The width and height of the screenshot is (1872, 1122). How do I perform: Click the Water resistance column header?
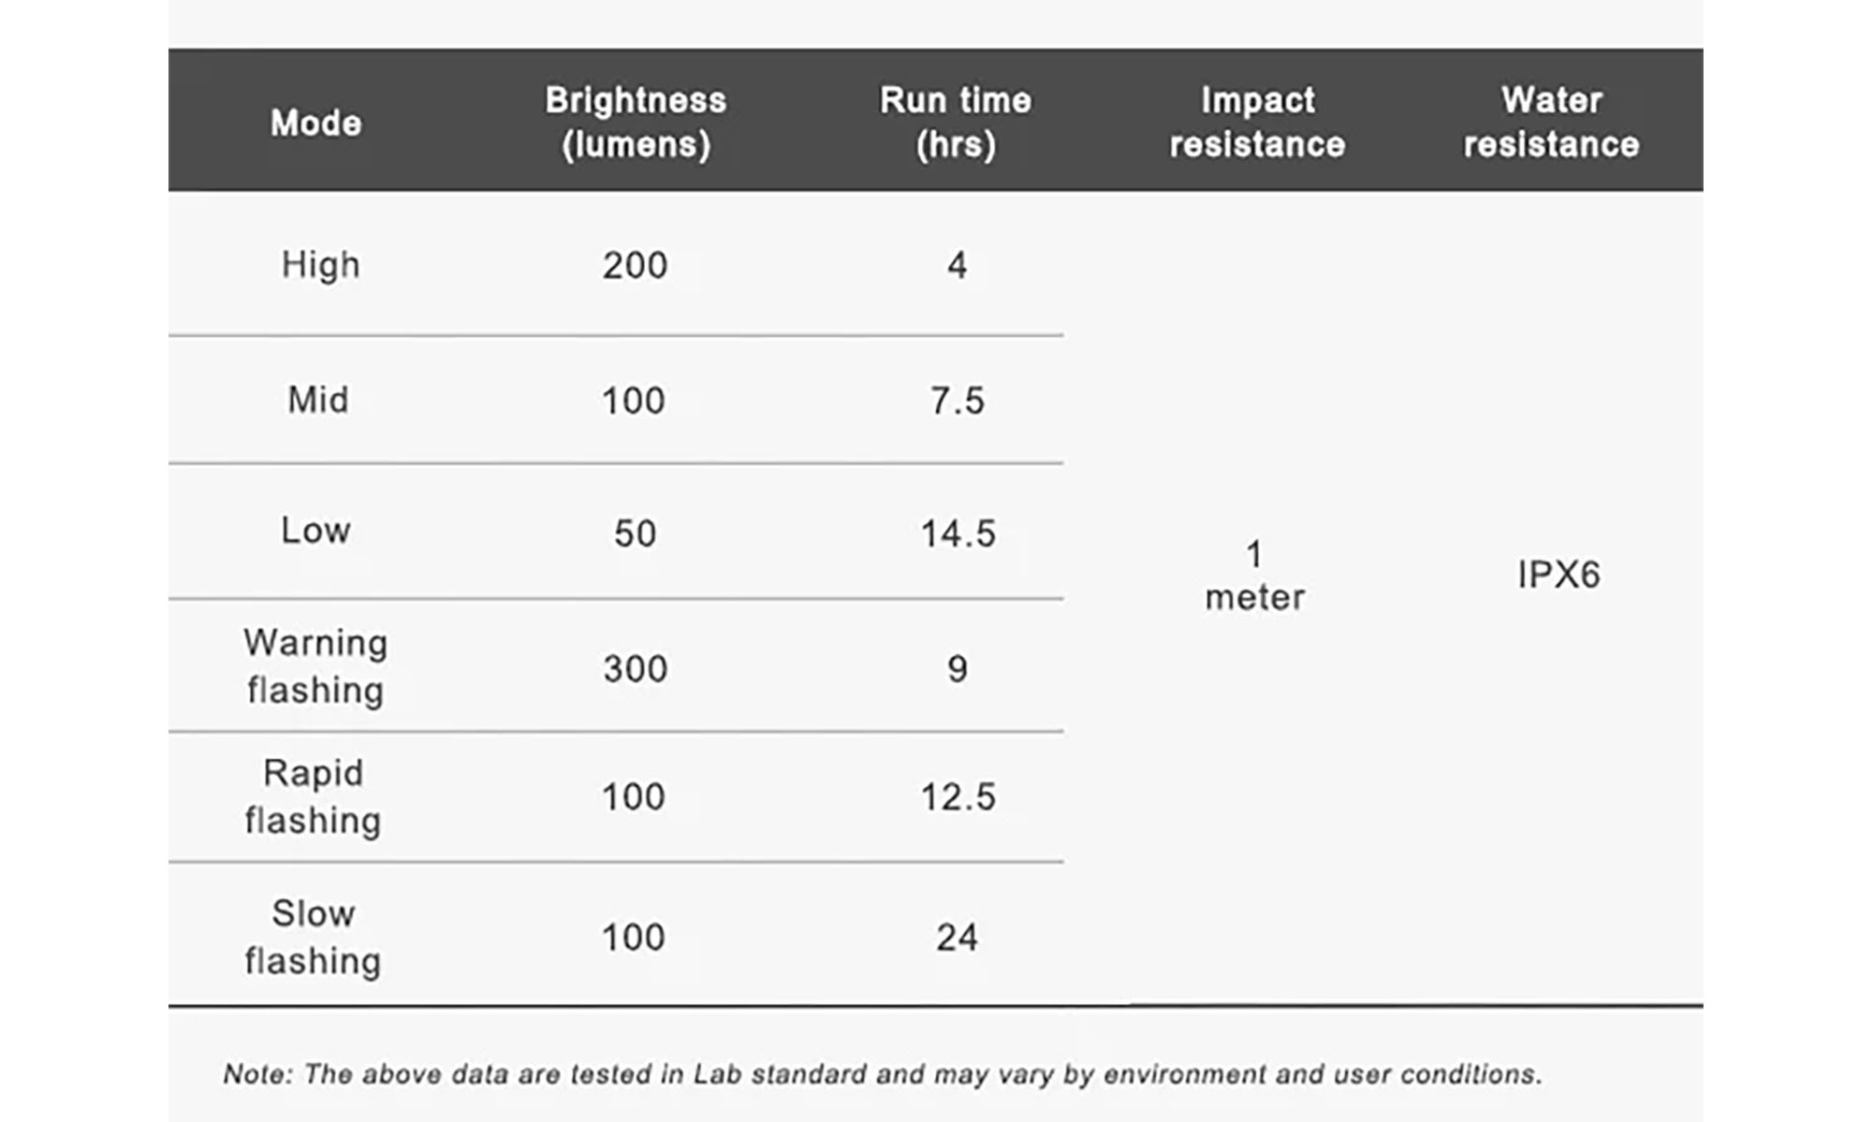[1552, 122]
